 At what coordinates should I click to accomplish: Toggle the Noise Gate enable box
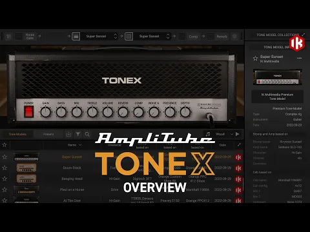(19, 36)
